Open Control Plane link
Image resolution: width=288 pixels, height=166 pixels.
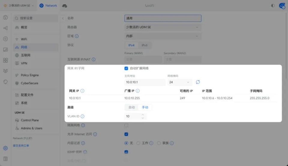[36, 120]
